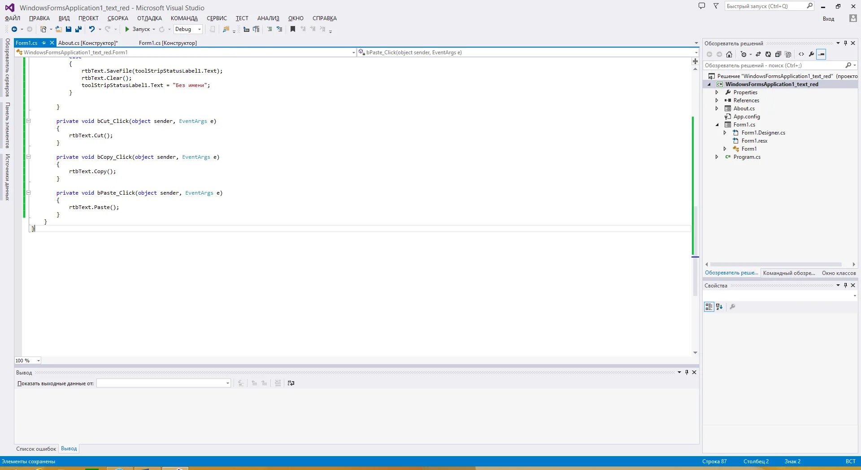
Task: Toggle Word Wrap in the Output window
Action: tap(291, 383)
